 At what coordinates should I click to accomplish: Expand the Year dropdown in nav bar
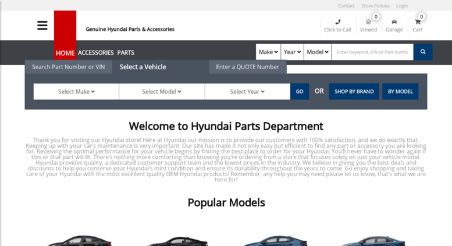[292, 52]
